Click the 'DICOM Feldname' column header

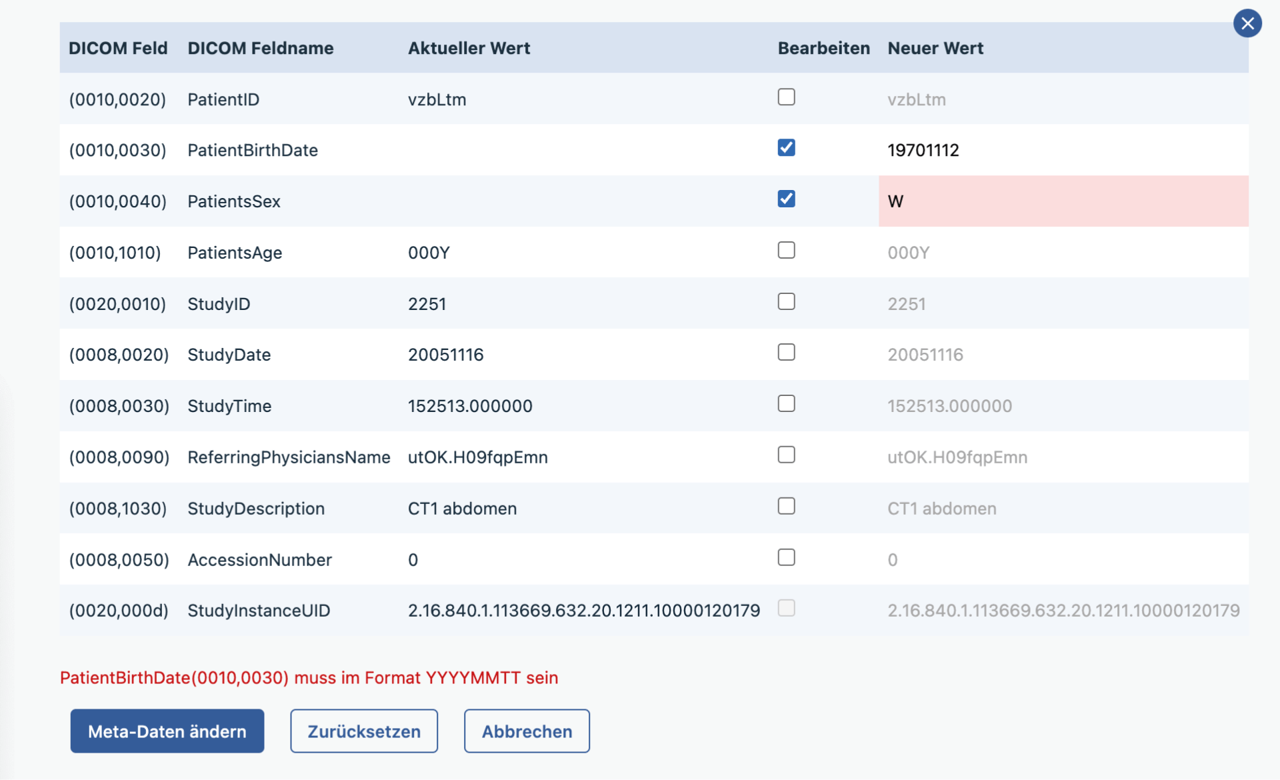click(261, 48)
